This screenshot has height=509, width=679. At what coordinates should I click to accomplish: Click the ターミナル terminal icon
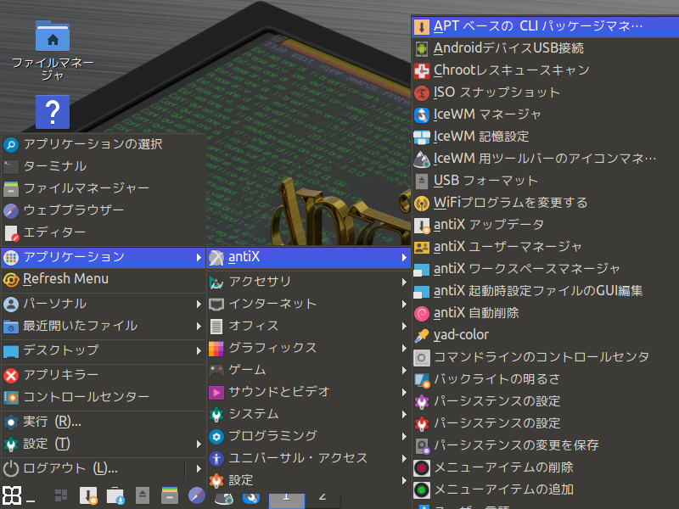point(11,166)
